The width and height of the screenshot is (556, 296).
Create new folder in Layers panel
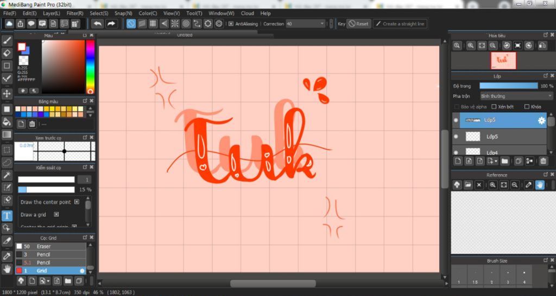point(504,161)
